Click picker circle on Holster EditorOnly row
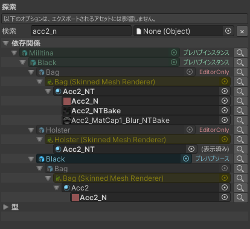The width and height of the screenshot is (250, 229). (x=190, y=130)
